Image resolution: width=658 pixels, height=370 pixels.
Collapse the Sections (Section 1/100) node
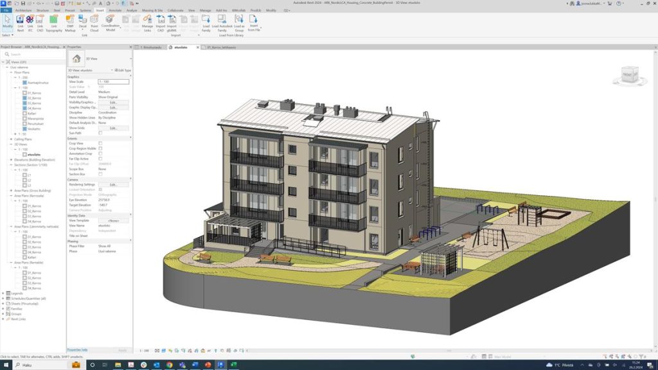tap(12, 165)
